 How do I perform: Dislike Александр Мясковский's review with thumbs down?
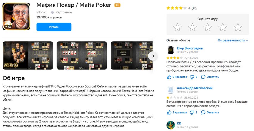(x=192, y=112)
